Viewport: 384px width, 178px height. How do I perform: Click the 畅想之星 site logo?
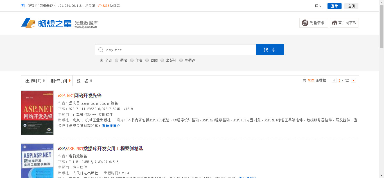46,23
